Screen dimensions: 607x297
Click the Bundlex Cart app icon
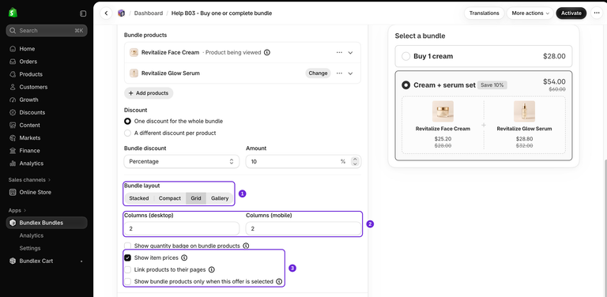(x=13, y=261)
